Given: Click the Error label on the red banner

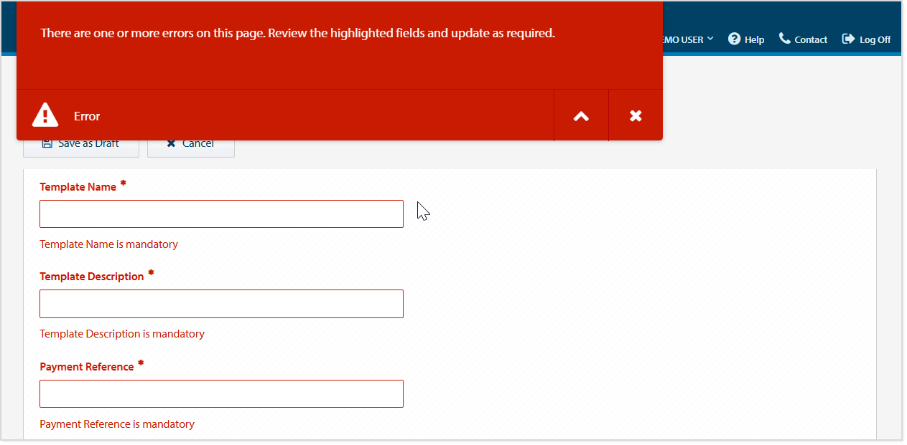Looking at the screenshot, I should [x=87, y=115].
